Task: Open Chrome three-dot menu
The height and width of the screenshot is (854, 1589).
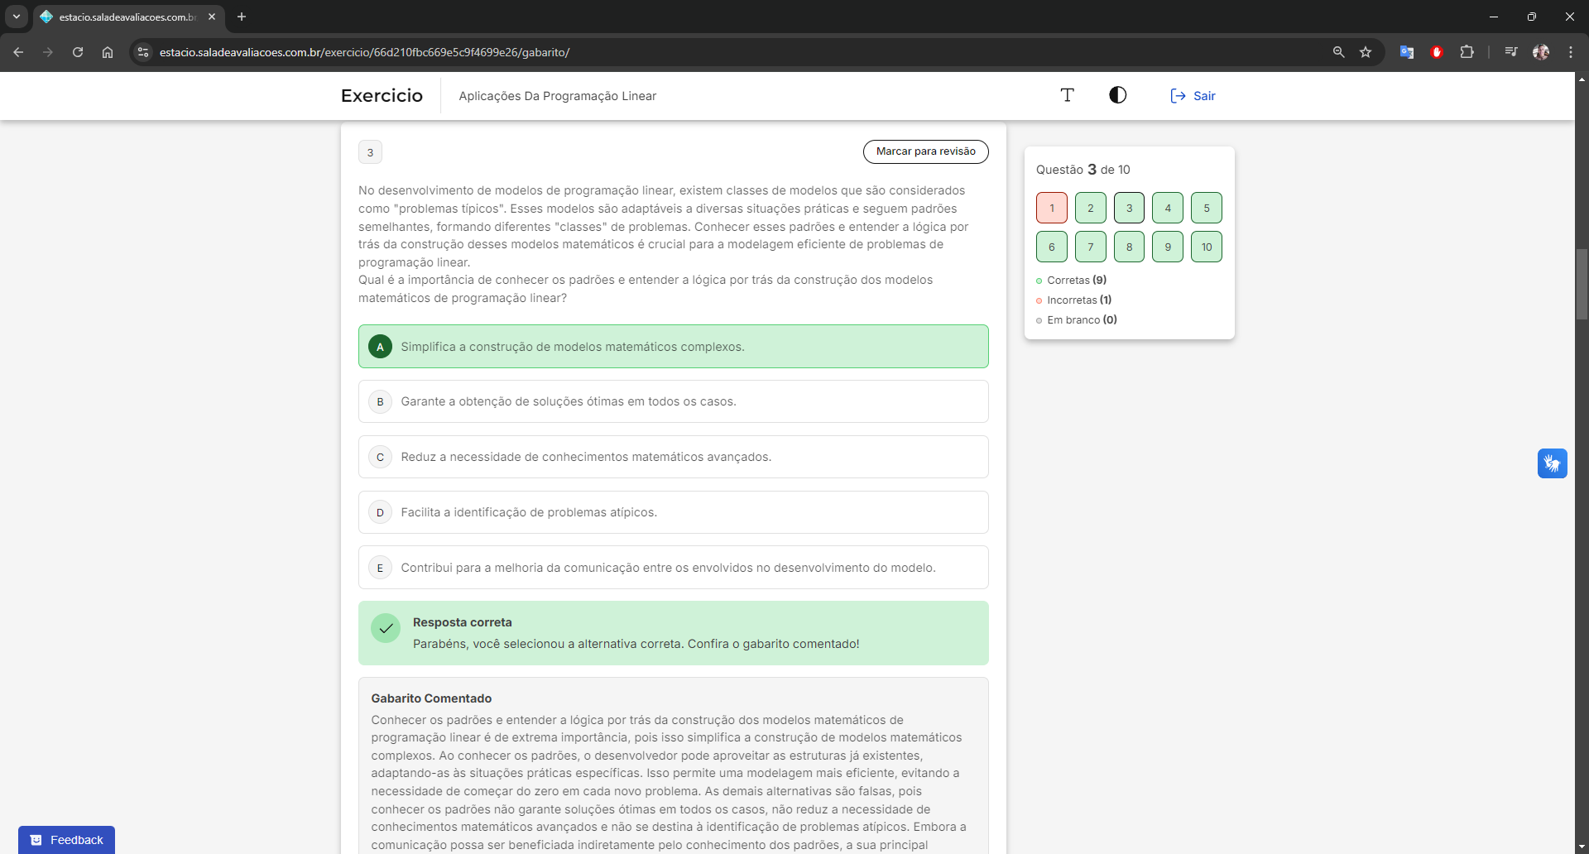Action: [x=1570, y=52]
